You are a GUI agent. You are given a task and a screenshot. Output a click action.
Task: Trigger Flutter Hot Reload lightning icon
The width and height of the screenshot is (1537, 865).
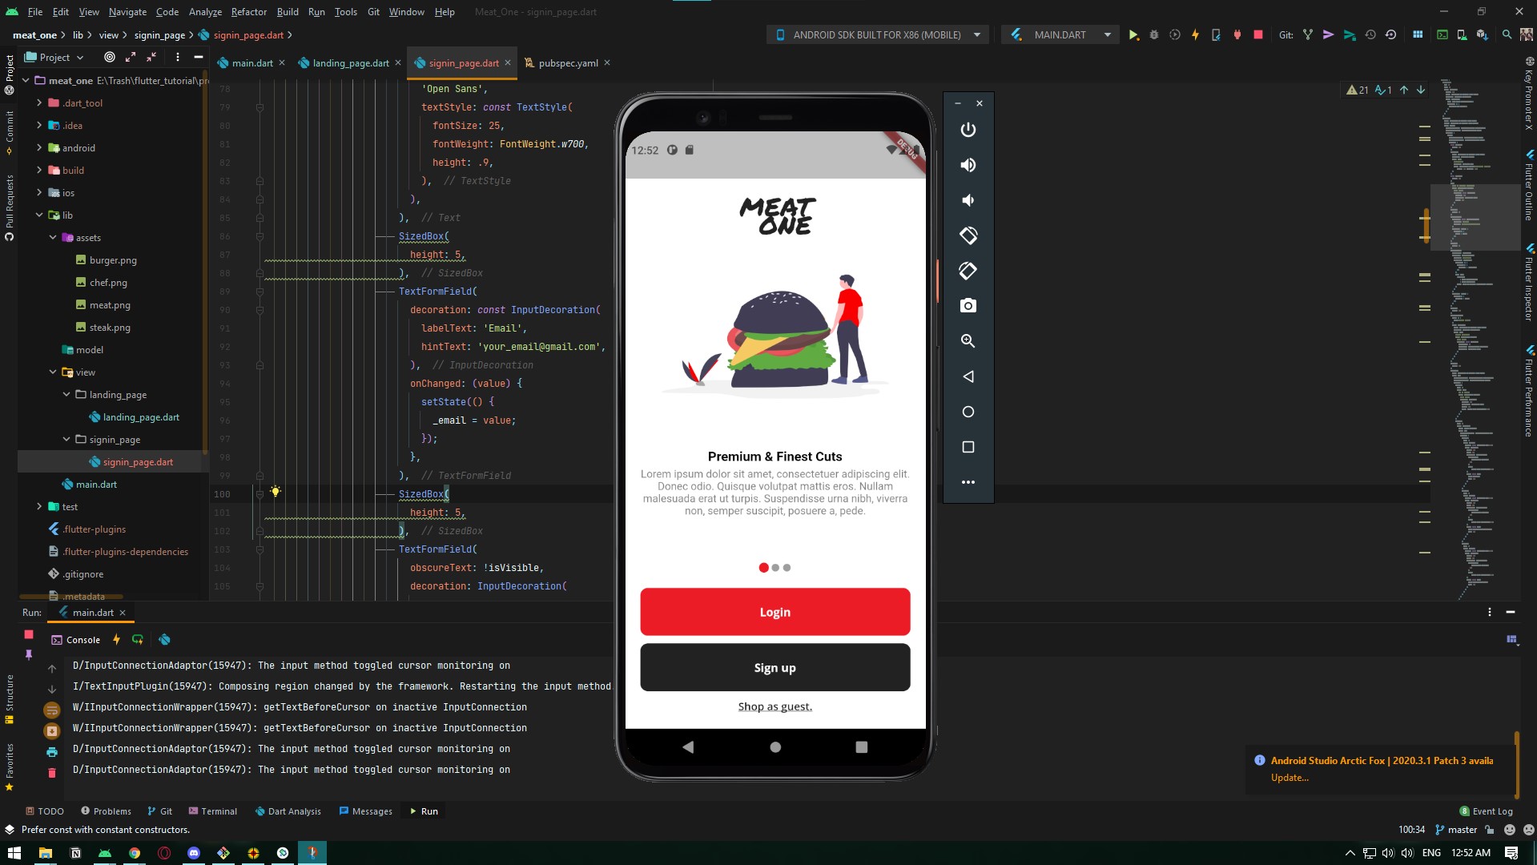(x=1195, y=34)
